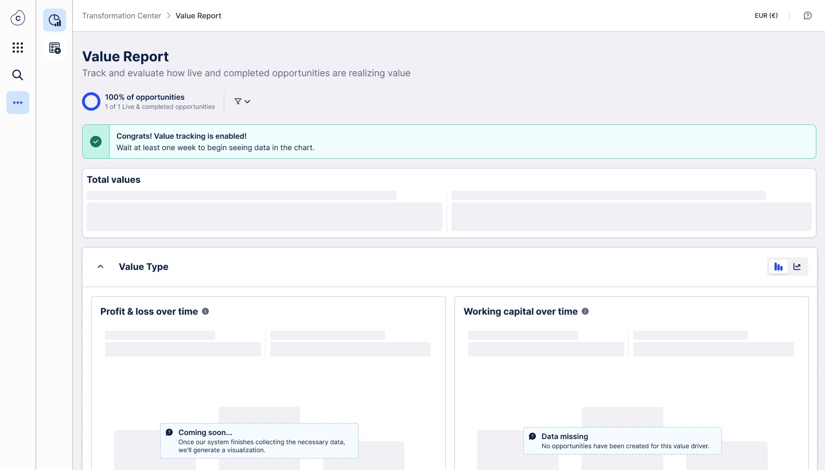Screen dimensions: 825x470
Task: Click 'Working capital over time' title
Action: point(520,311)
